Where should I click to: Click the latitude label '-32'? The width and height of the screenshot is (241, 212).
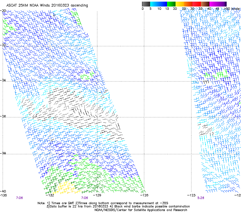(x=3, y=45)
